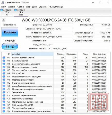Click status icon of attribute C8
The height and width of the screenshot is (115, 112).
click(4, 108)
